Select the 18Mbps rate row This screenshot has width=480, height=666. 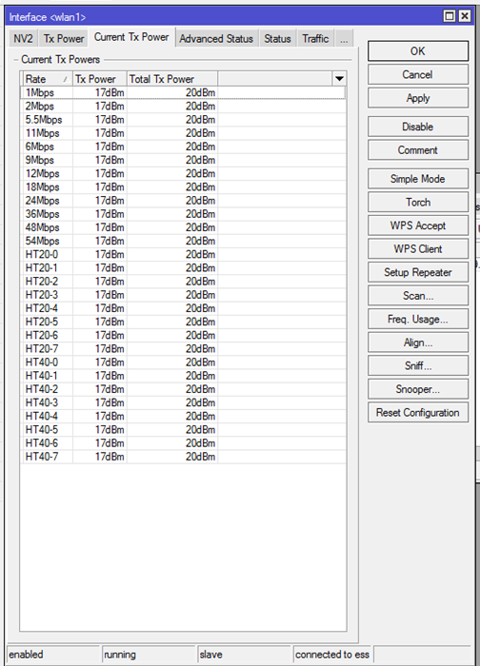pos(183,186)
